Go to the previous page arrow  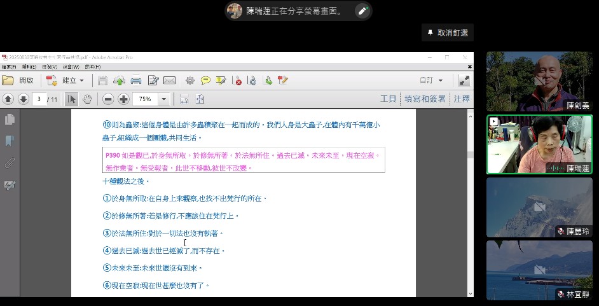point(8,99)
